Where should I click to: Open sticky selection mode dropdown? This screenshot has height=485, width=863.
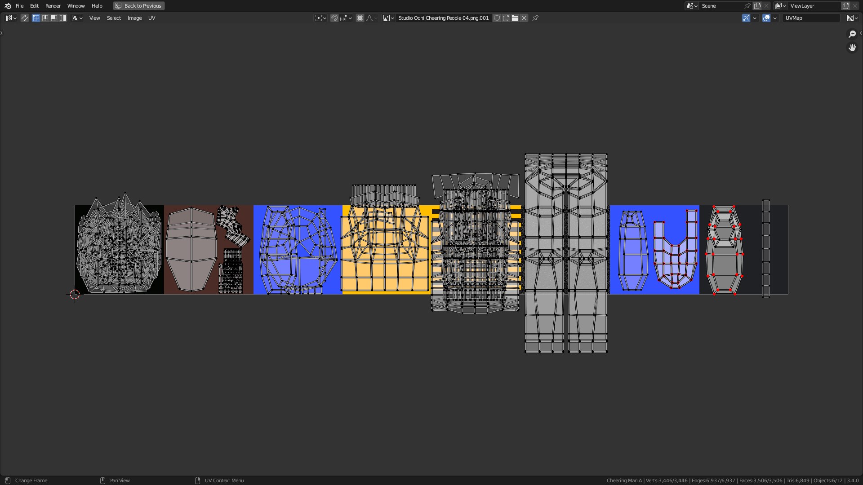[77, 18]
